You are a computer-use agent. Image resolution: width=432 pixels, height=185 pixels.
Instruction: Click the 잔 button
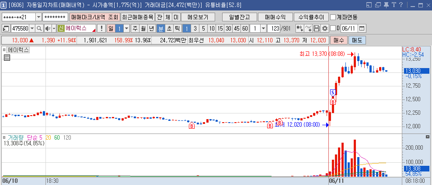click(x=160, y=17)
